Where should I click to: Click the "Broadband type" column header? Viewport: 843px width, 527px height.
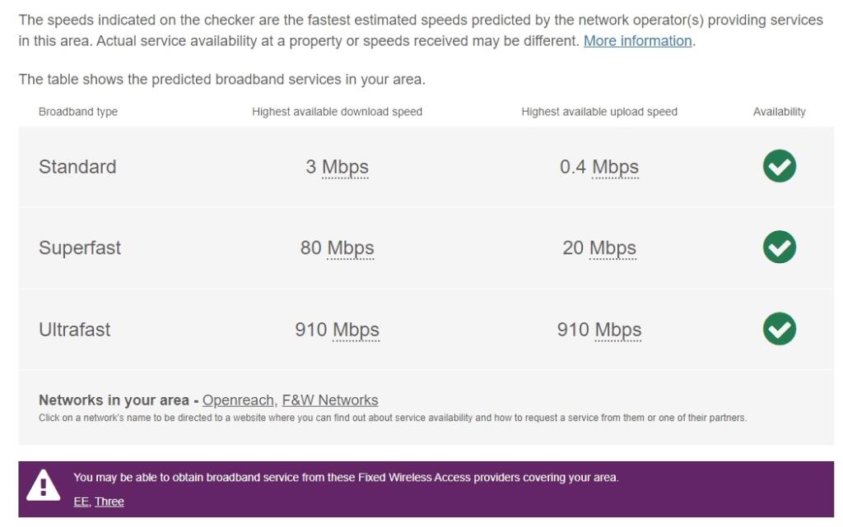coord(79,112)
